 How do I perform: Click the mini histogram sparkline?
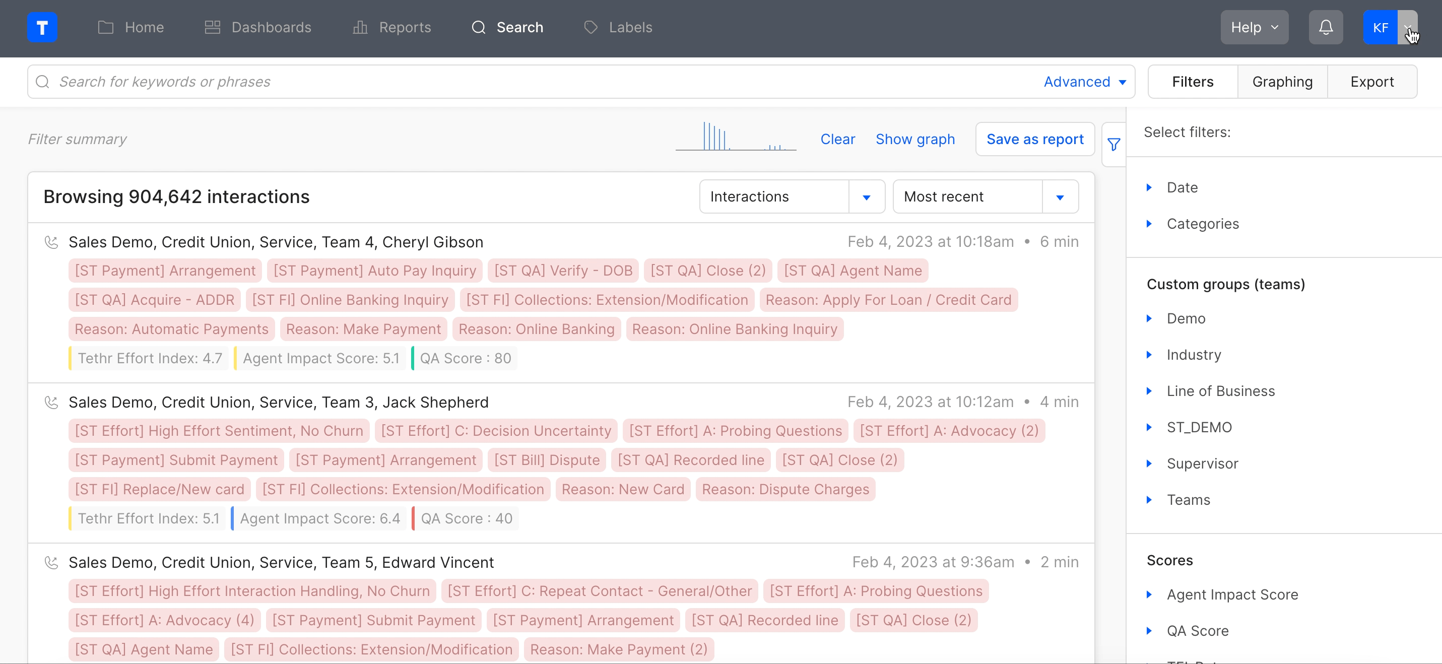735,137
